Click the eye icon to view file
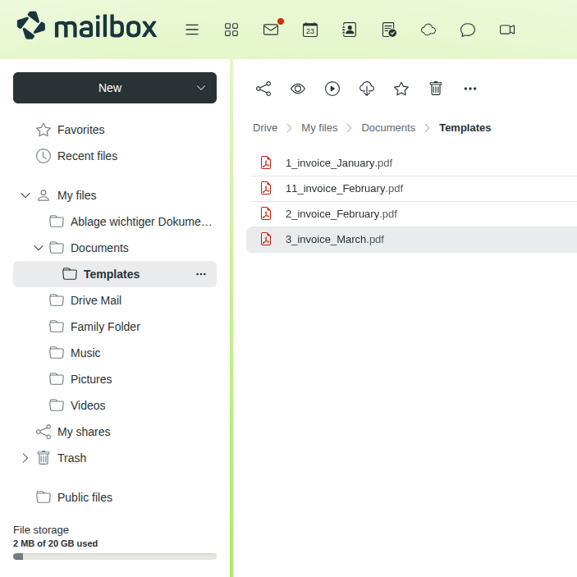 (298, 89)
